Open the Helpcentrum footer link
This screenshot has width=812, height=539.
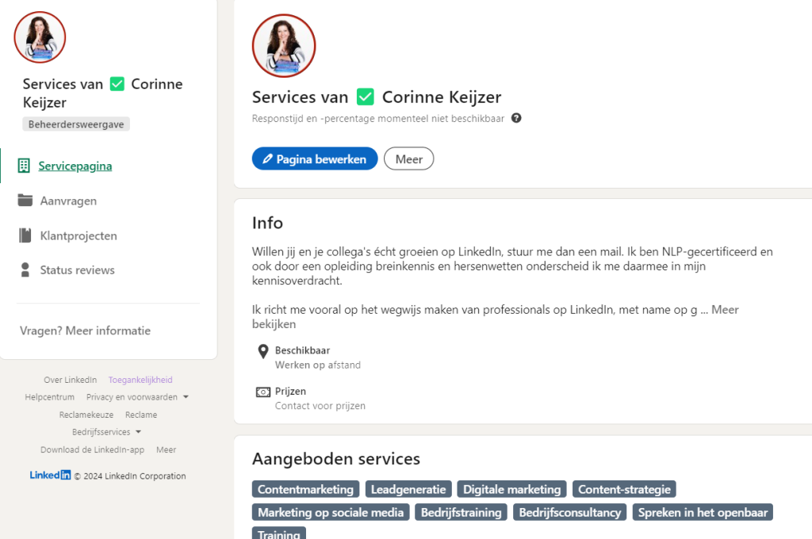pyautogui.click(x=50, y=397)
